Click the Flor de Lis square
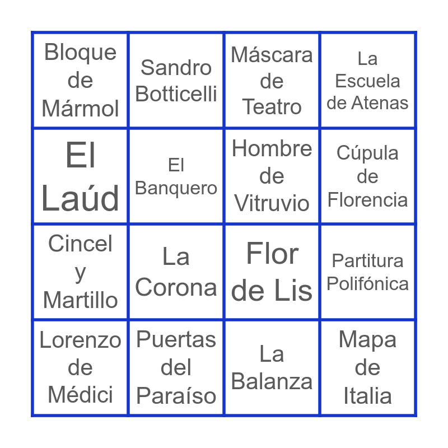The height and width of the screenshot is (448, 448). [x=272, y=272]
